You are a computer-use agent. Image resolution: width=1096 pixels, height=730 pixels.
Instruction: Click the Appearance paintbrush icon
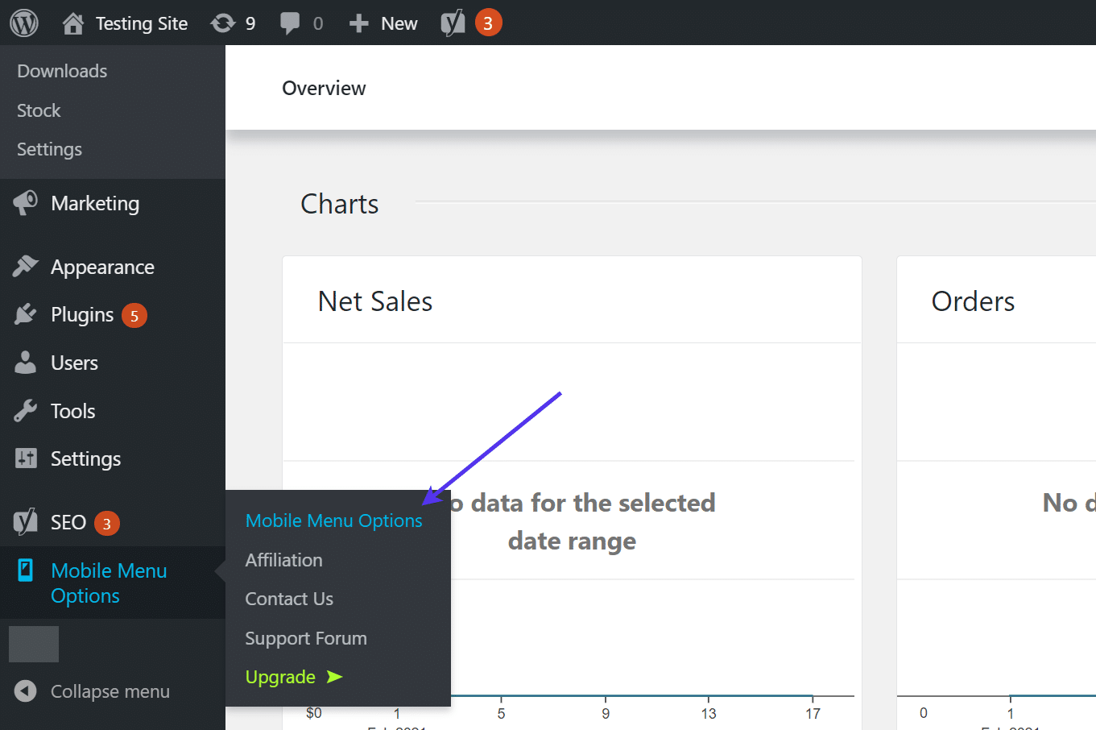tap(26, 267)
